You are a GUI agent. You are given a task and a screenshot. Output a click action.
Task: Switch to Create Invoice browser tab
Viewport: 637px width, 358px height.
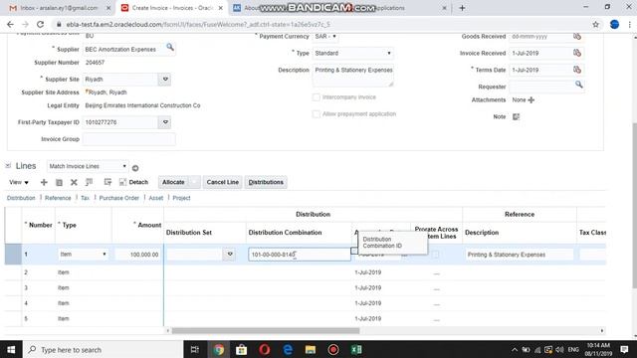[172, 8]
